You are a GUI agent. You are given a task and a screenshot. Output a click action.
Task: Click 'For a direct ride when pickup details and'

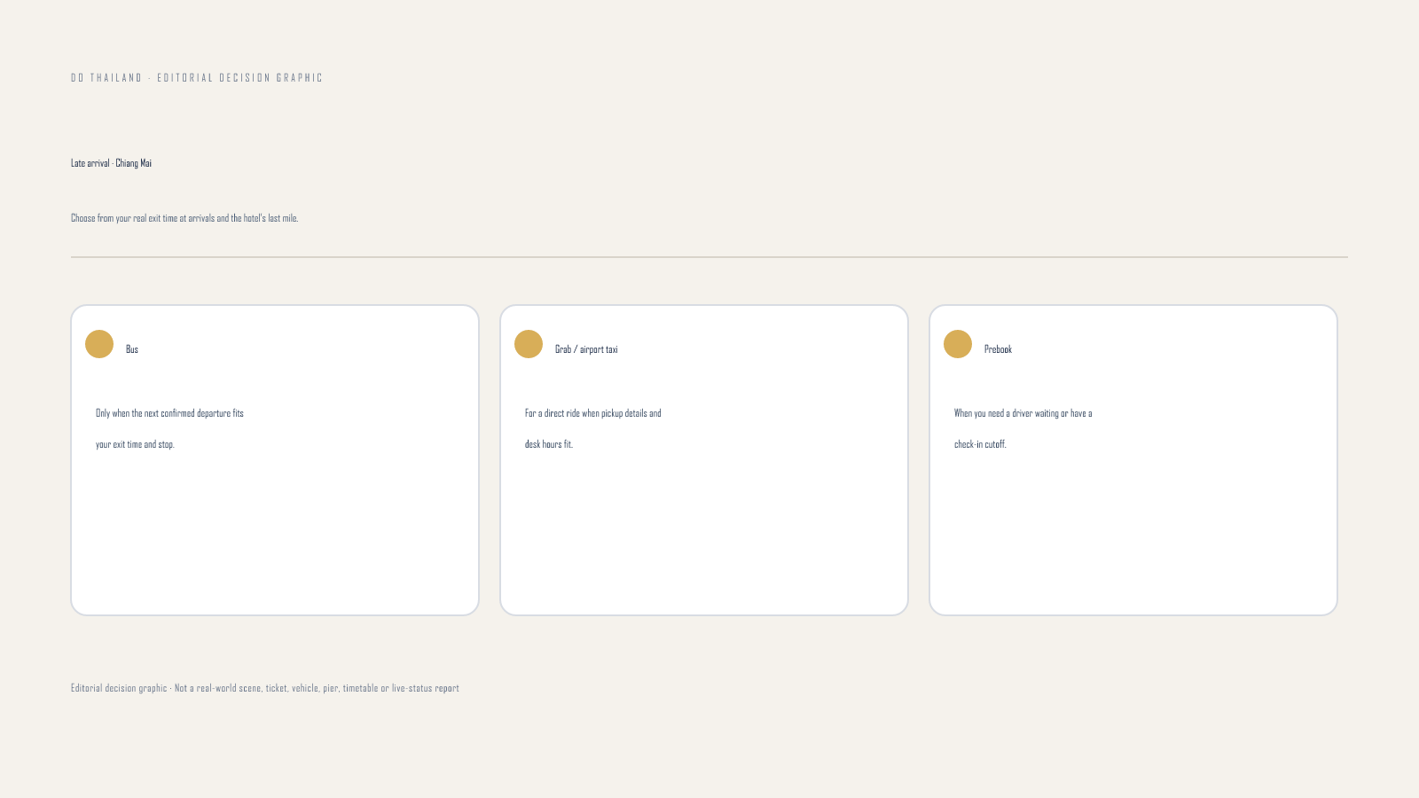[x=593, y=413]
